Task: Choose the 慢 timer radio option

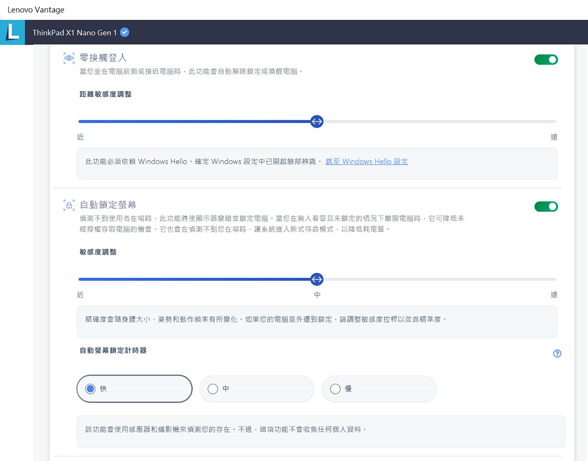Action: 379,389
